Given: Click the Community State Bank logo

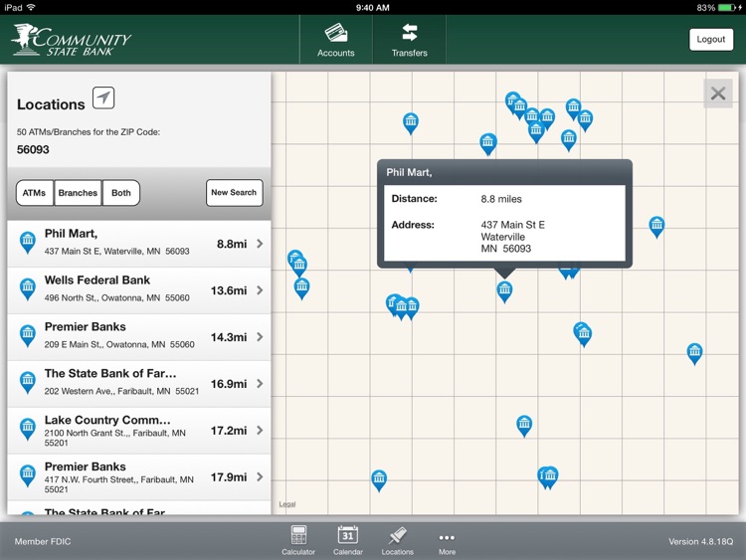Looking at the screenshot, I should 72,40.
